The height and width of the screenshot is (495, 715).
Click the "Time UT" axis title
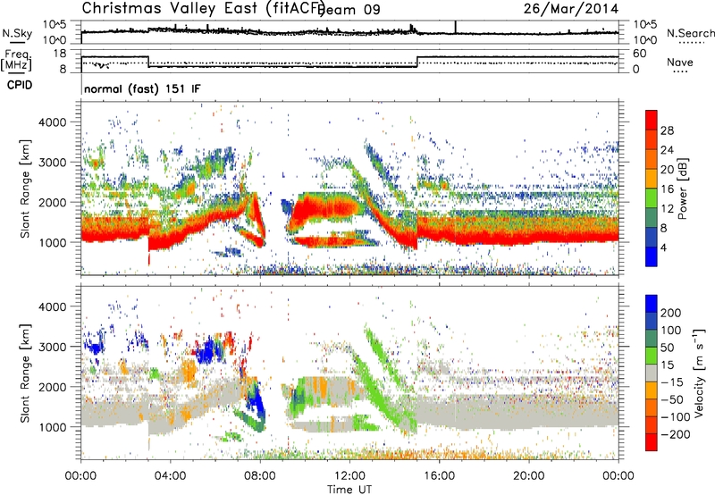click(349, 489)
